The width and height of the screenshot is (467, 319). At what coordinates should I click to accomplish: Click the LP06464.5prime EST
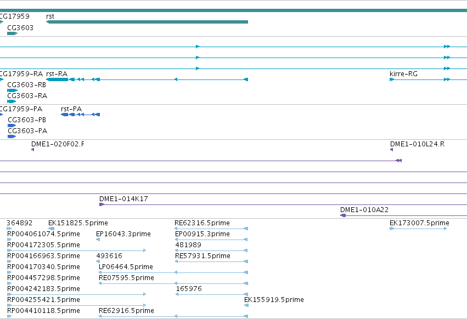[173, 272]
